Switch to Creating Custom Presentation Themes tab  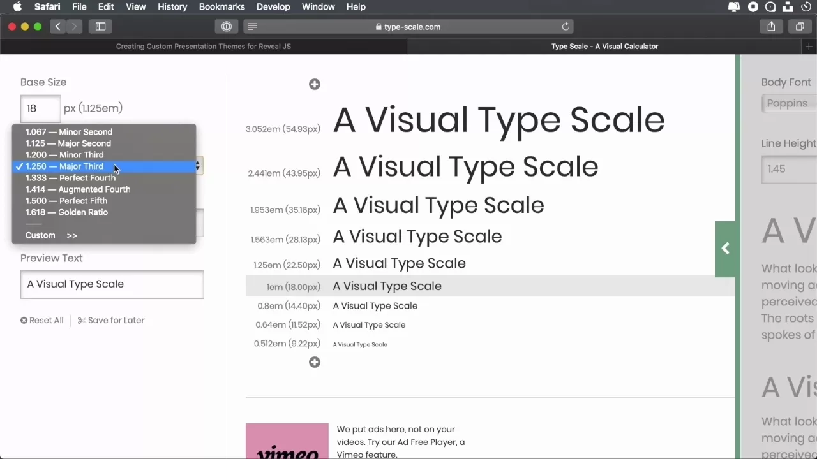click(x=203, y=47)
